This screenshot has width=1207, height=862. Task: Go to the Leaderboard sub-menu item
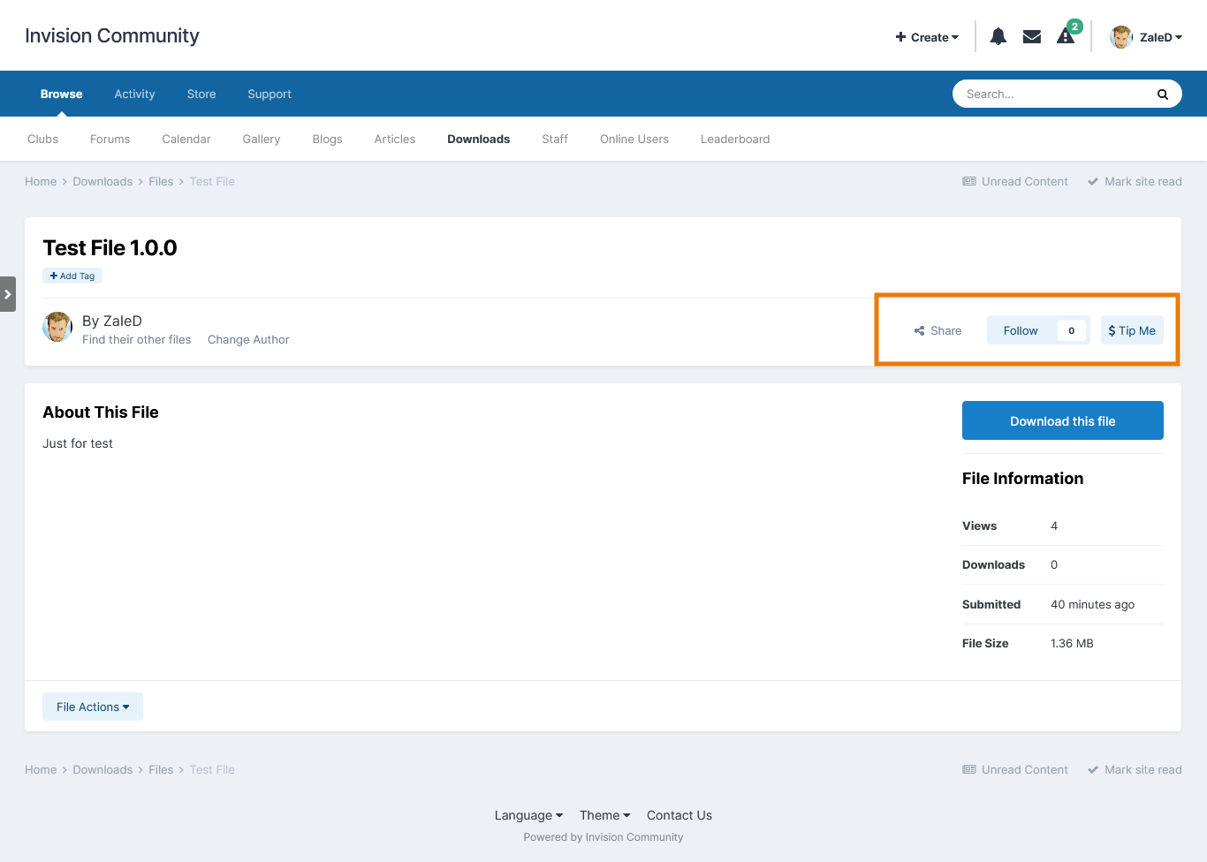[x=735, y=139]
